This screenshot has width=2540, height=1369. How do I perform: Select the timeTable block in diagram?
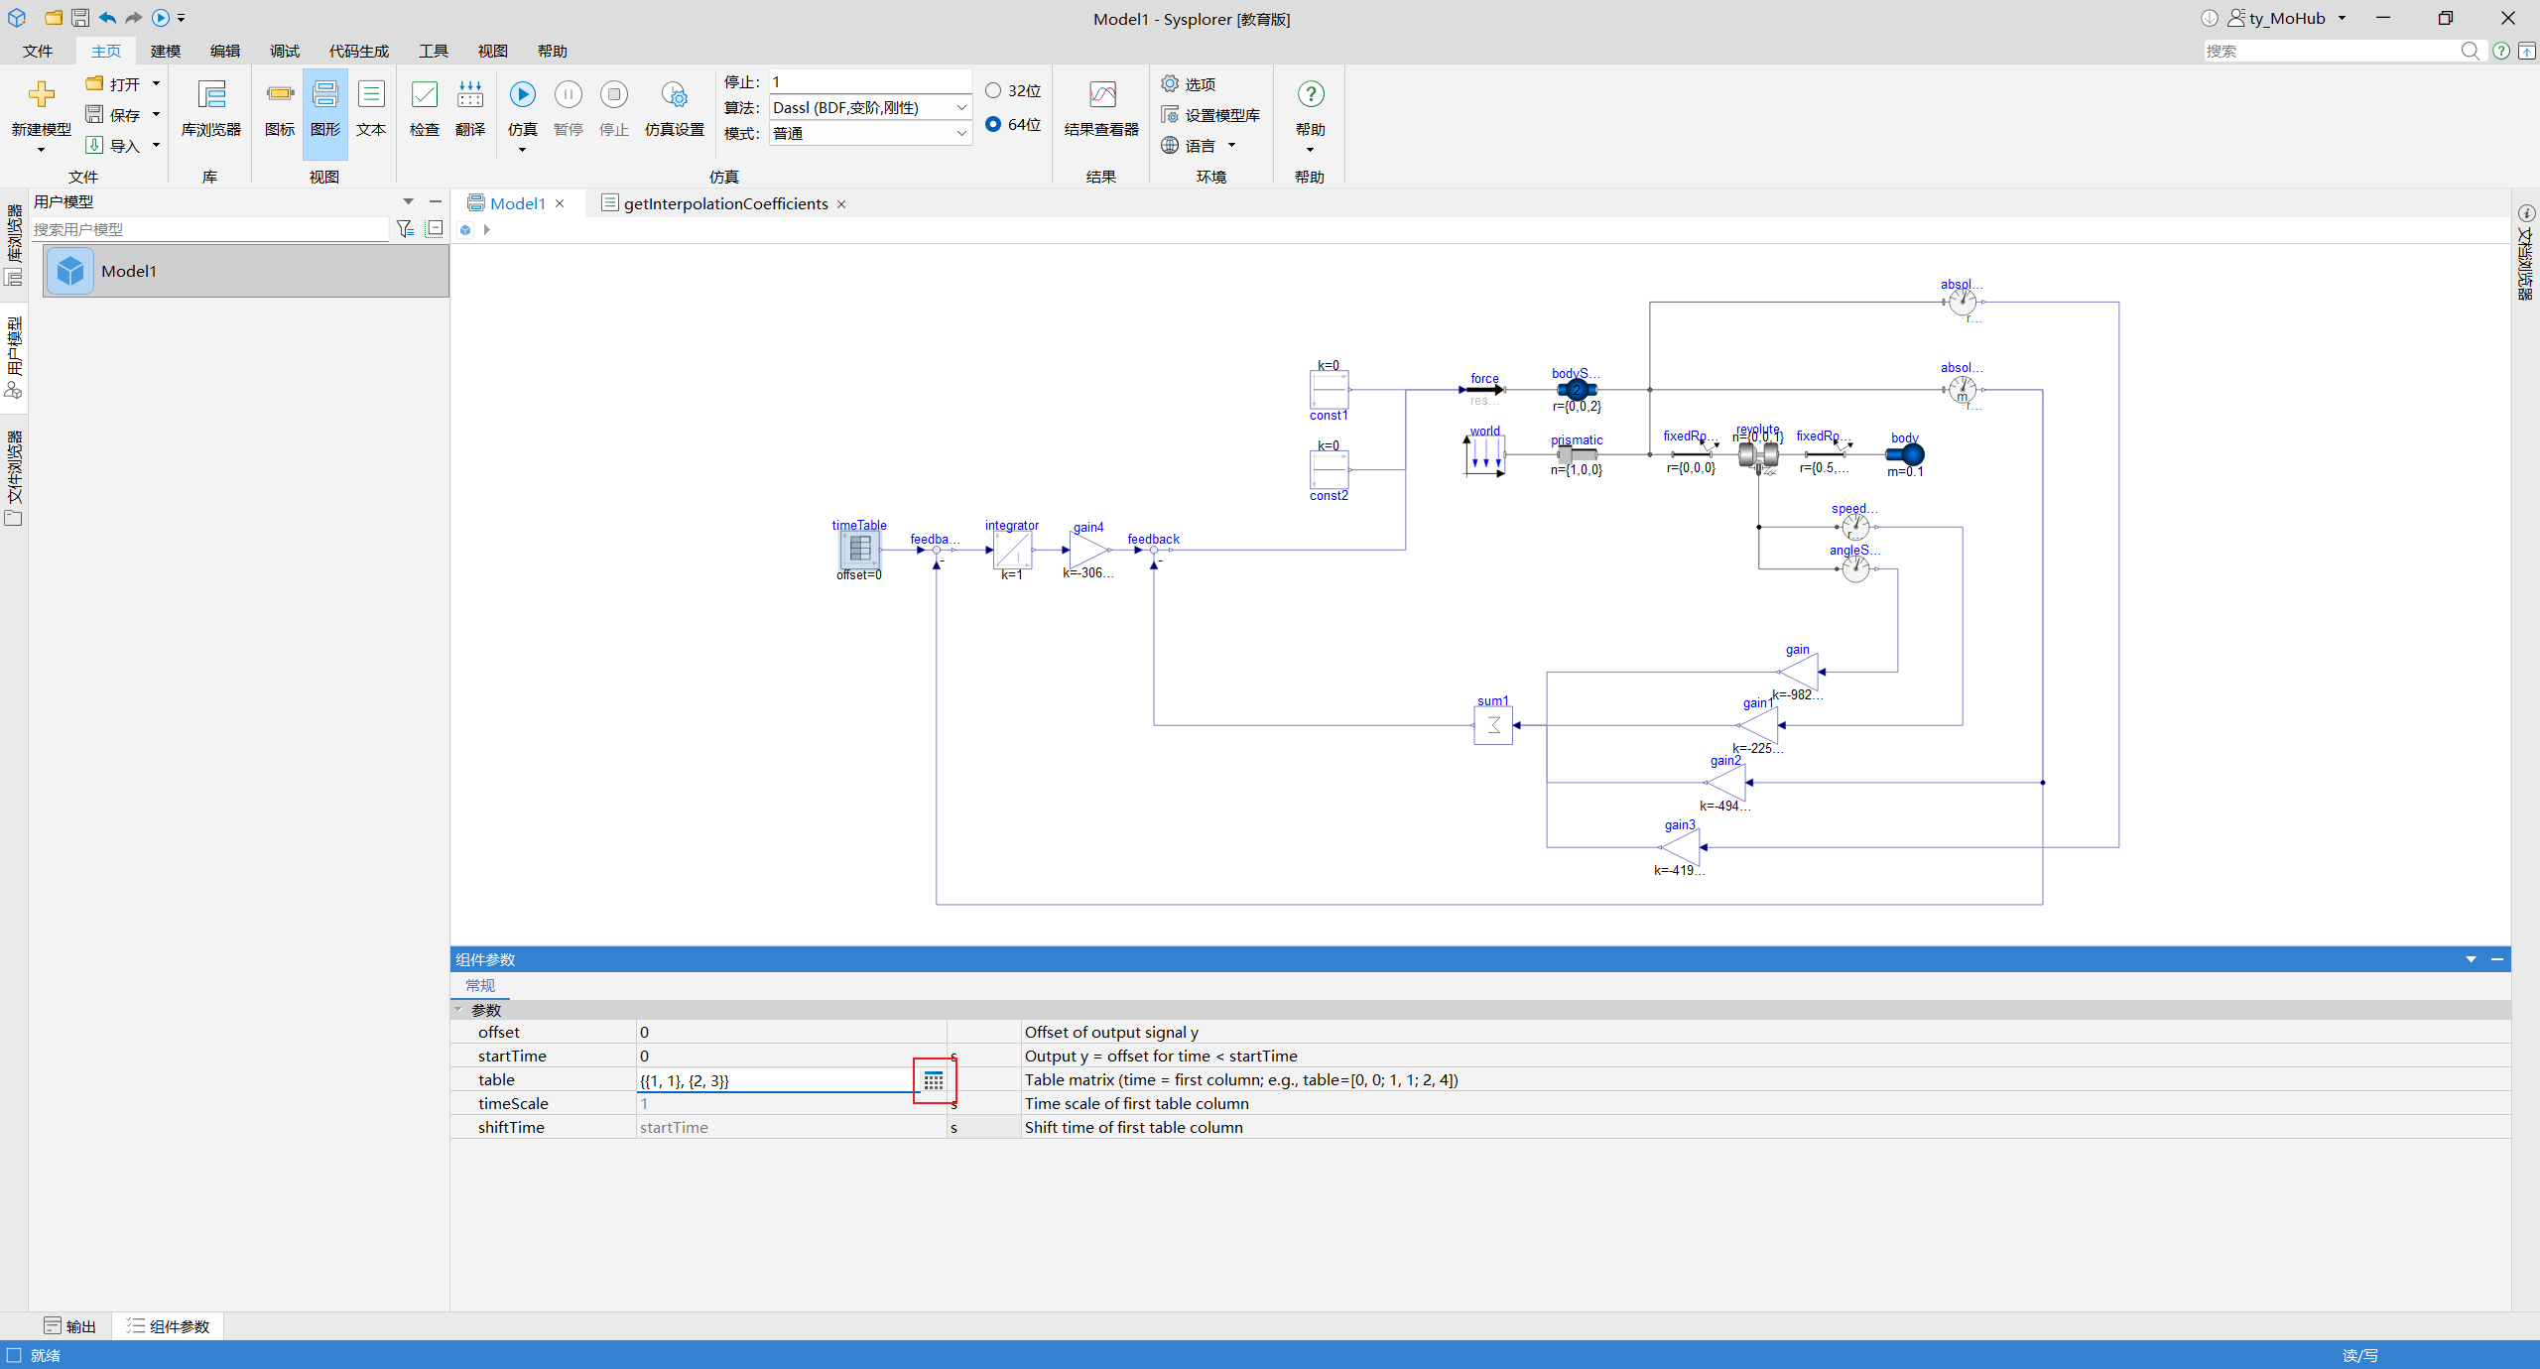point(859,549)
